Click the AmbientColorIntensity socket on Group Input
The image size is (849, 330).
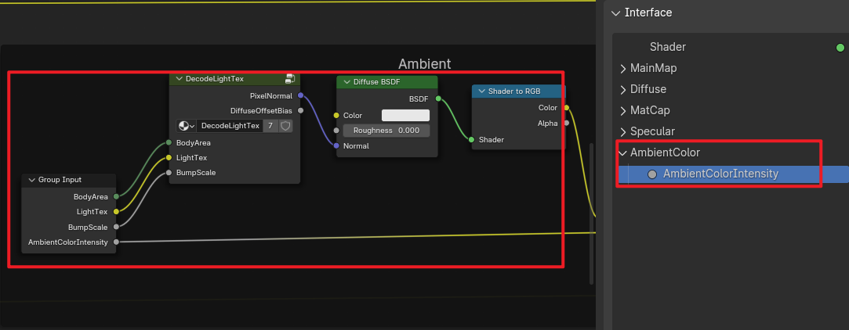pos(116,242)
